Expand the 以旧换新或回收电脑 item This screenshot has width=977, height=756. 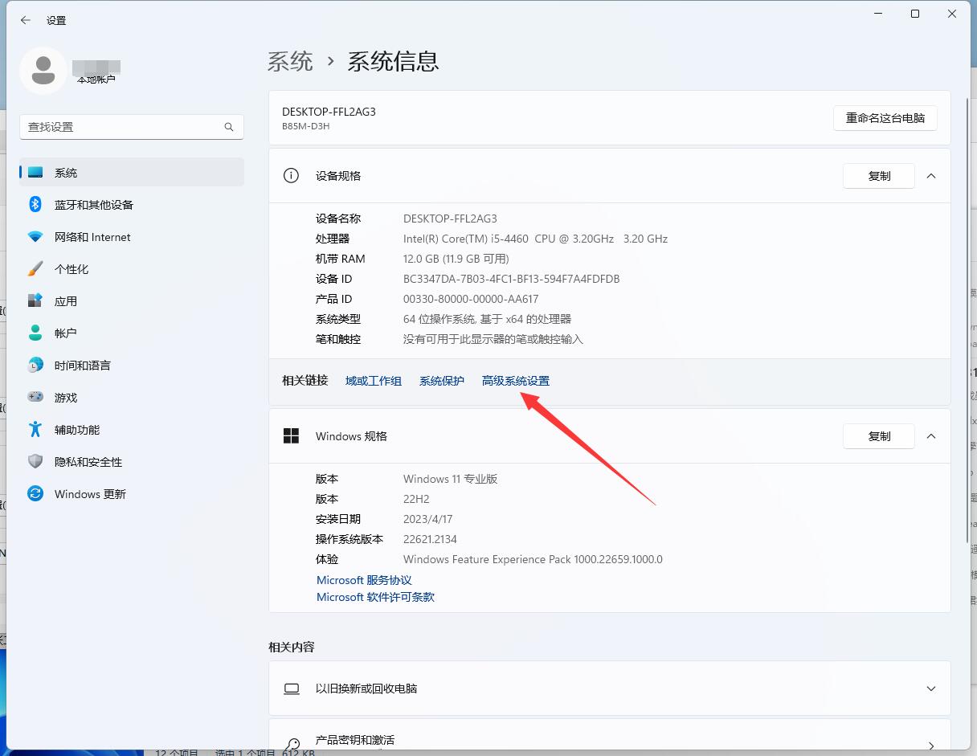[x=931, y=689]
